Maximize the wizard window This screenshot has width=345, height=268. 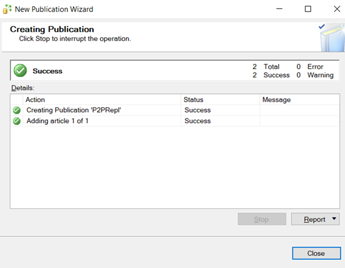pos(308,9)
